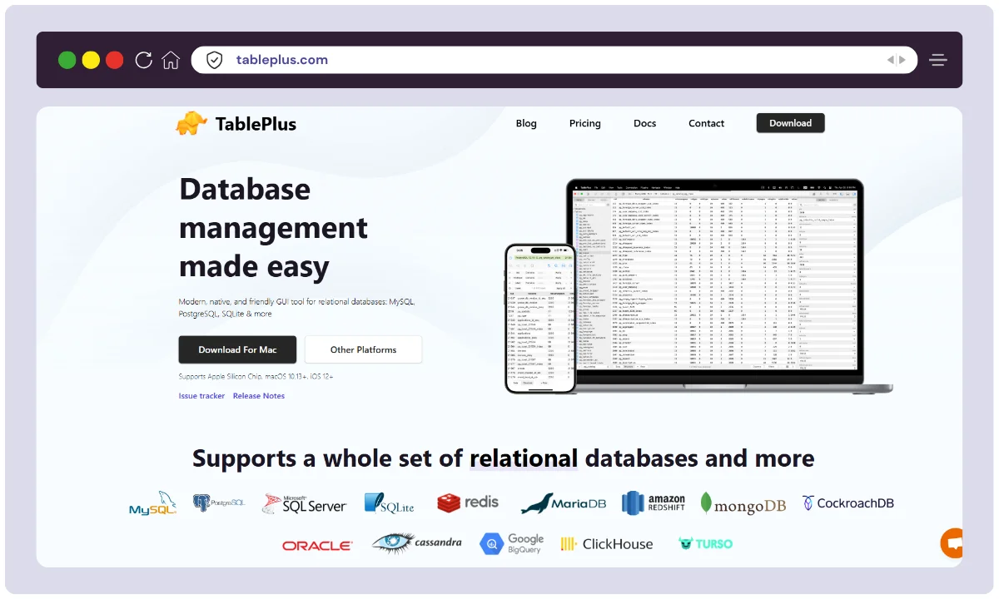Click the MariaDB logo

[564, 503]
